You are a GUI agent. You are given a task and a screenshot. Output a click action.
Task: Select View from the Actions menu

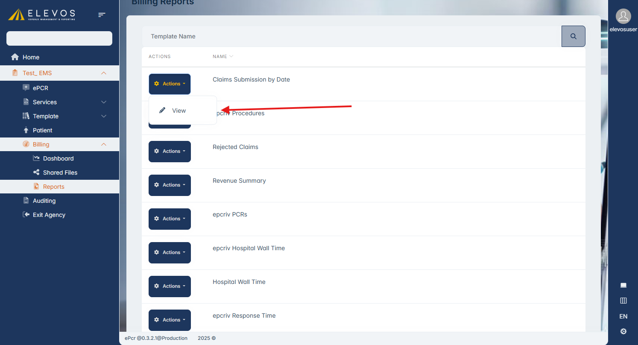[x=179, y=111]
